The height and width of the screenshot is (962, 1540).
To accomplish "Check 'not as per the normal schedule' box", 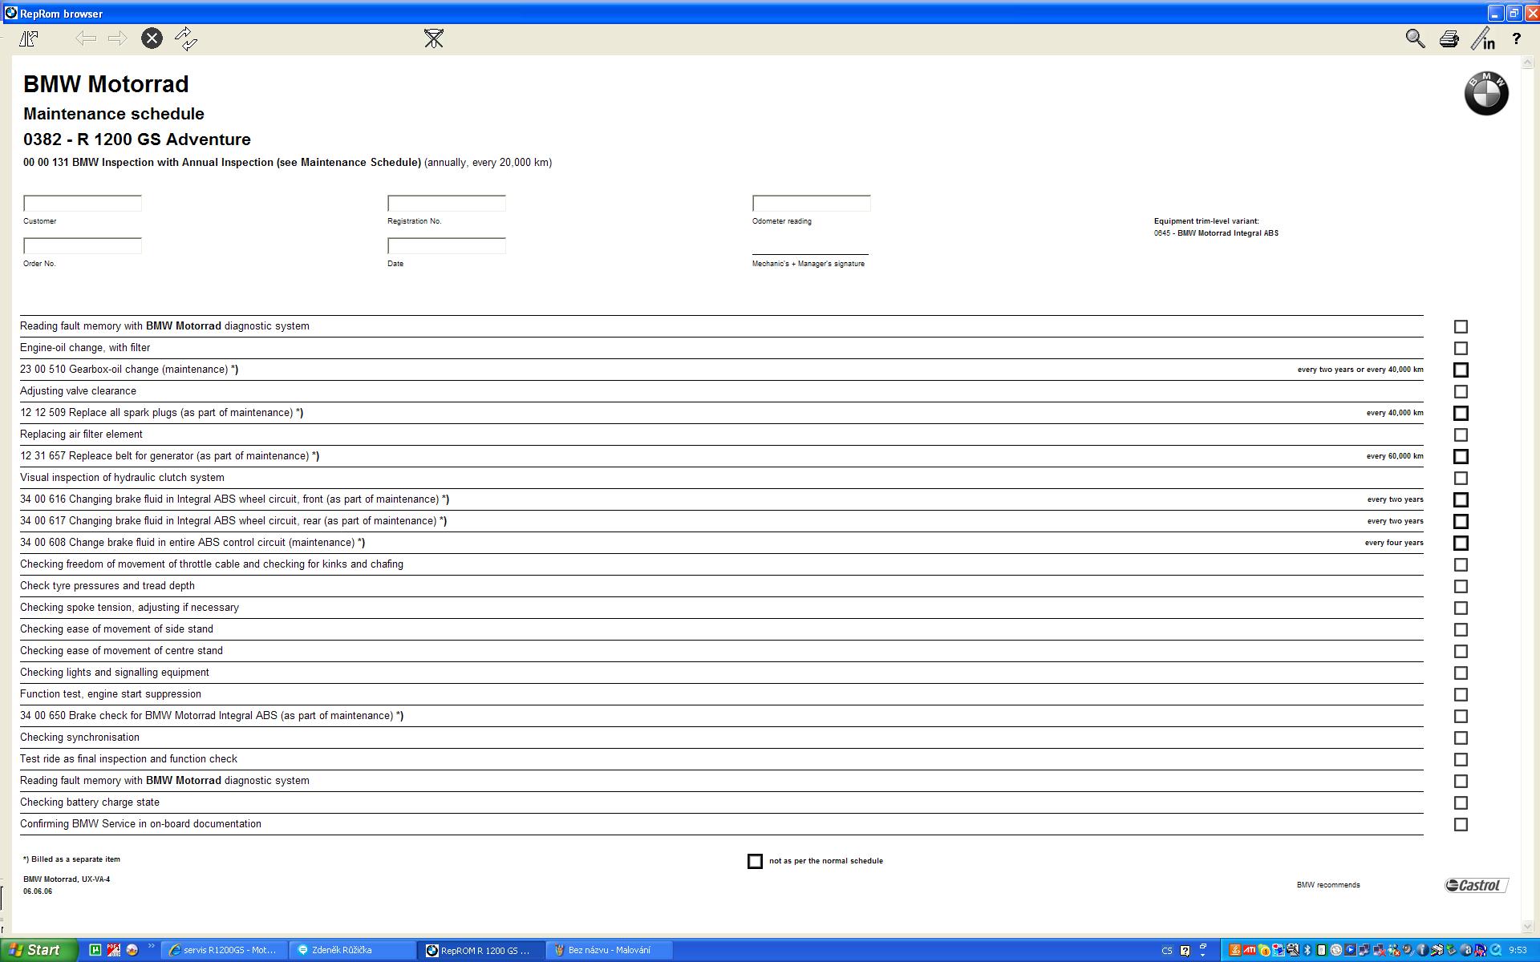I will pos(755,861).
